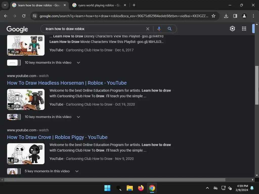The width and height of the screenshot is (259, 194).
Task: Click vertical scrollbar thumb
Action: (257, 85)
